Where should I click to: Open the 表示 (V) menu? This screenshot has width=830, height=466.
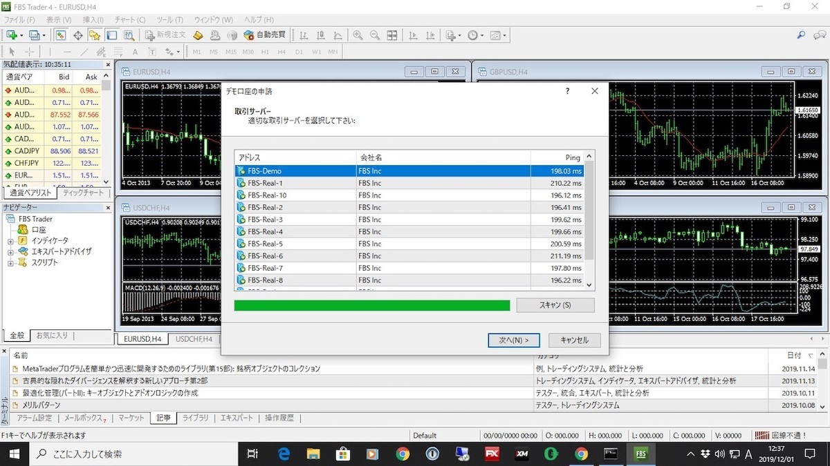pos(58,20)
